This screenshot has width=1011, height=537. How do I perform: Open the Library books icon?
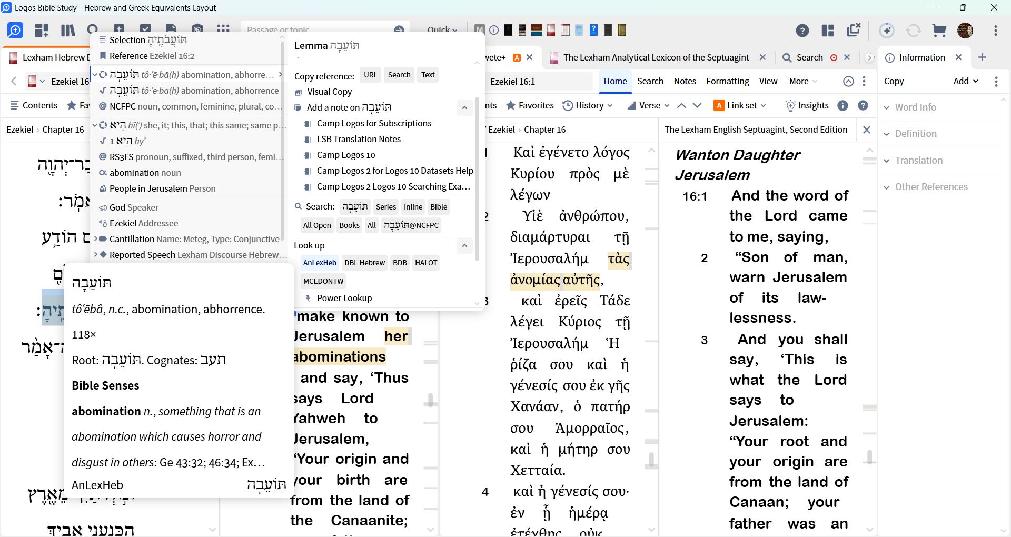click(68, 31)
